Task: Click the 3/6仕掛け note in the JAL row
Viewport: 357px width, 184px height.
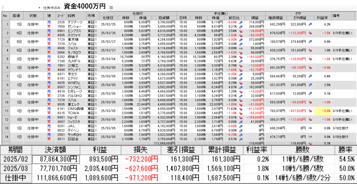Action: coord(340,128)
